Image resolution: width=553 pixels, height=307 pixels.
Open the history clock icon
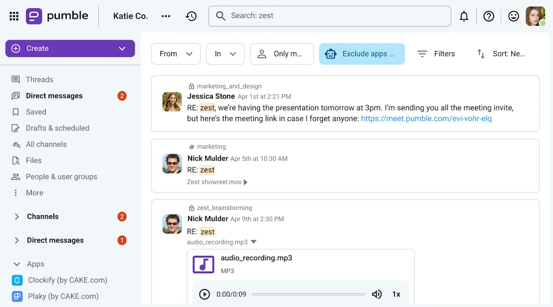click(x=191, y=16)
